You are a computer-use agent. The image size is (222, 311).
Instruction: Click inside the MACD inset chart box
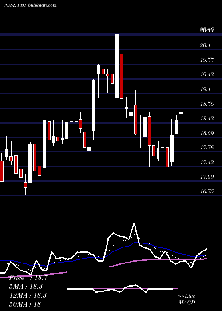pos(122,289)
